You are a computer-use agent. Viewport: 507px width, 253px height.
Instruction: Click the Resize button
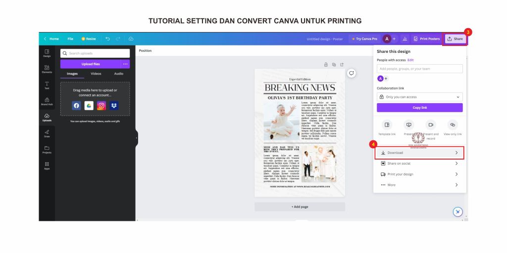click(x=89, y=39)
